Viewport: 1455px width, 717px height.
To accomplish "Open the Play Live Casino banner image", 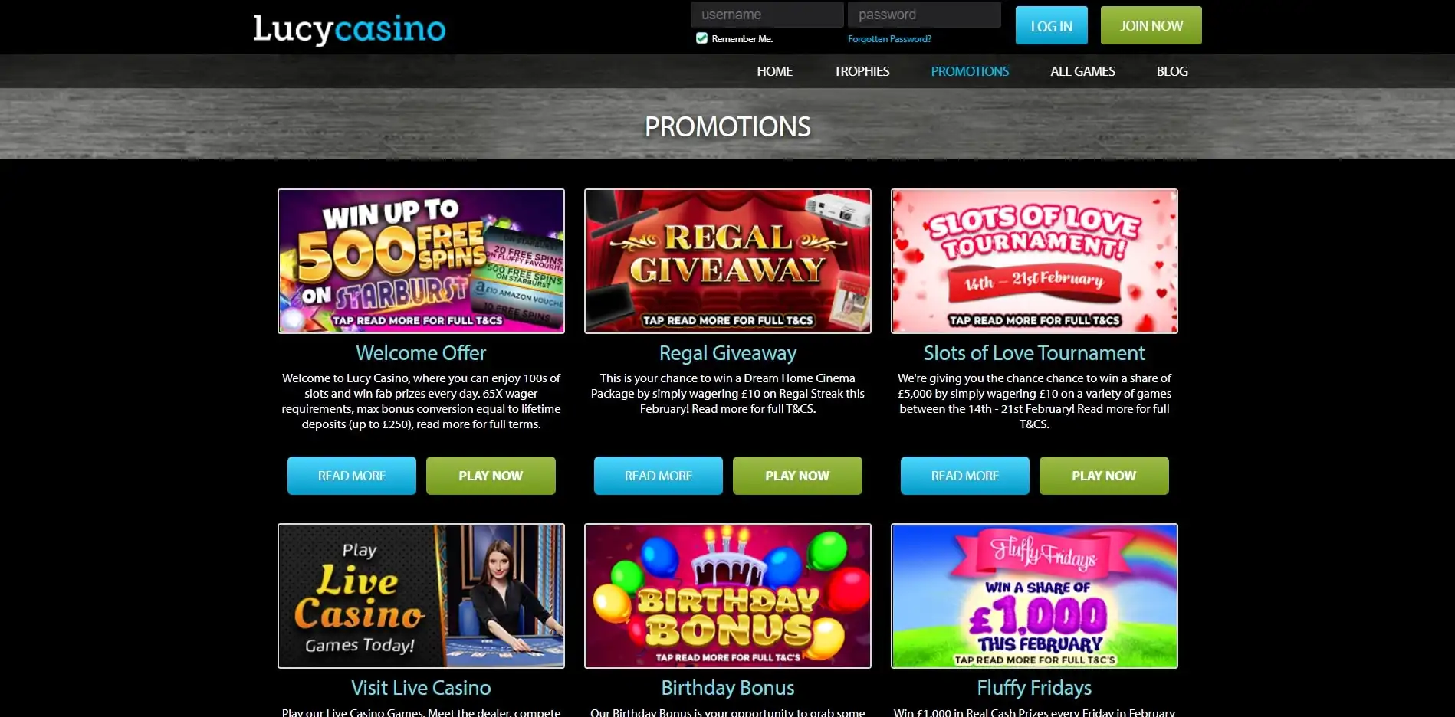I will pos(421,596).
